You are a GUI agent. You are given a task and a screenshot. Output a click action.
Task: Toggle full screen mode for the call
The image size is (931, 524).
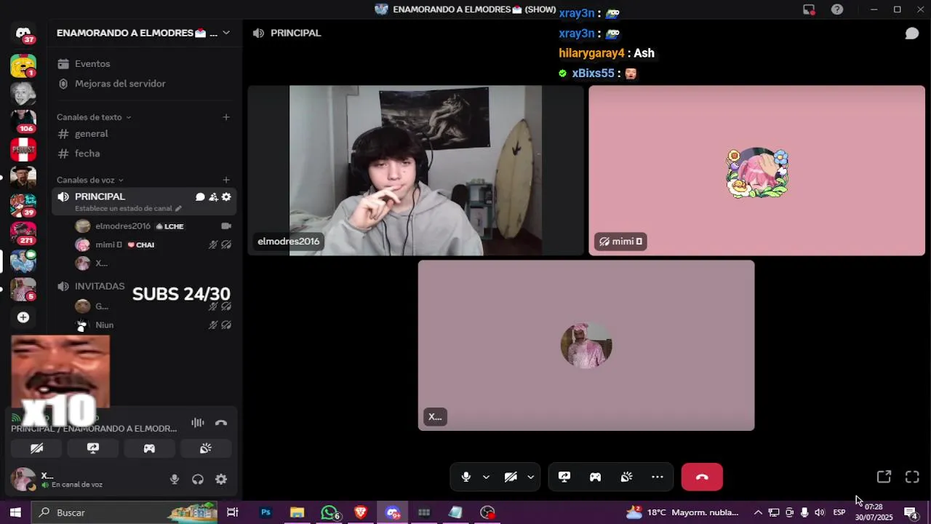pos(912,477)
